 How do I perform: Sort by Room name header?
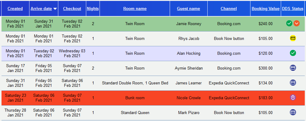(x=135, y=8)
